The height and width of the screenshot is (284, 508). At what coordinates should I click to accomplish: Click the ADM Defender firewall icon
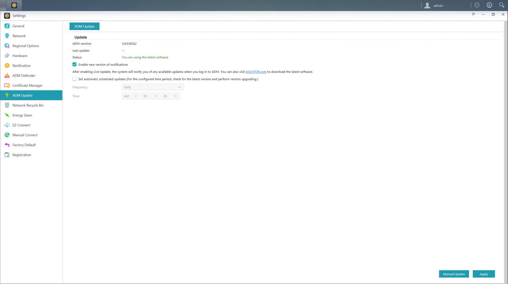tap(7, 75)
